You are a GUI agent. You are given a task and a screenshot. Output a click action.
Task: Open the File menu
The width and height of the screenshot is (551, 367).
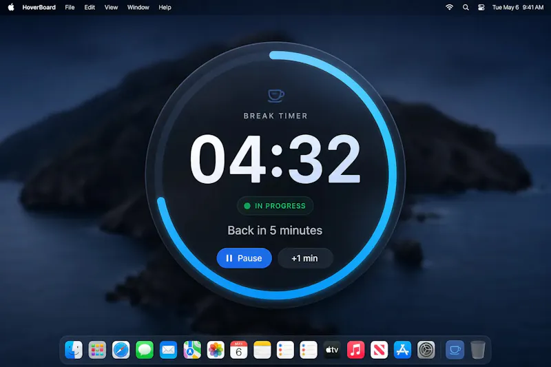[x=70, y=7]
